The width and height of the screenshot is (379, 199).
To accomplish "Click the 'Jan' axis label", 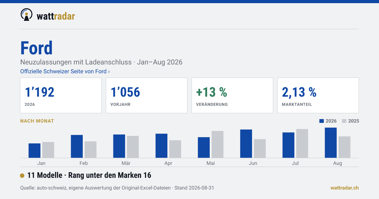I will 41,163.
